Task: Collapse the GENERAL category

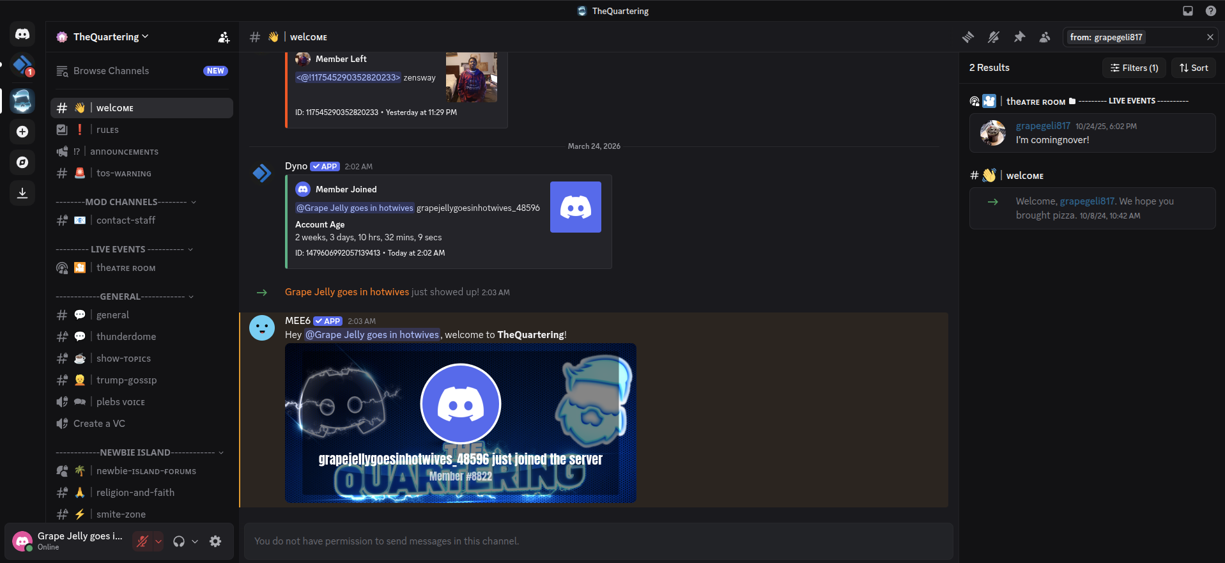Action: (125, 297)
